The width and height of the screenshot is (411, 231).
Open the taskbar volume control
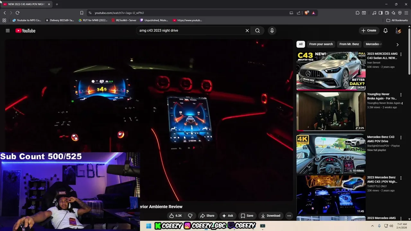coord(391,226)
